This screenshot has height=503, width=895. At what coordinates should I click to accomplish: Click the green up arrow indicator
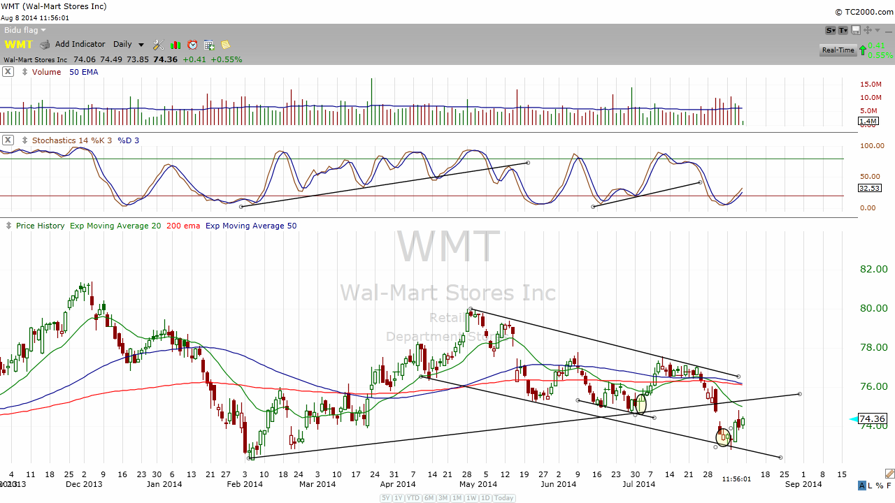pyautogui.click(x=863, y=50)
